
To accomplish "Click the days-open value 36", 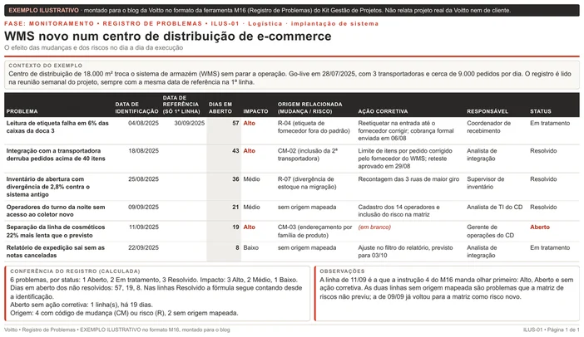I will pyautogui.click(x=235, y=179).
